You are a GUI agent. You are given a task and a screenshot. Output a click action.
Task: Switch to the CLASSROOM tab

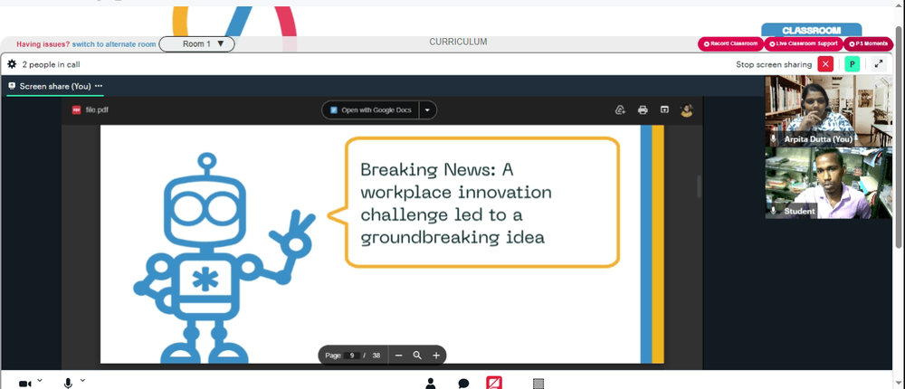pos(811,30)
